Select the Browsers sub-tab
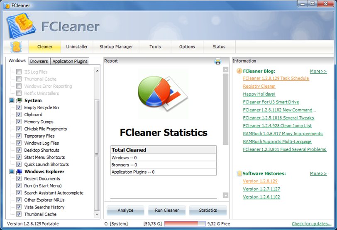337x230 pixels. [39, 61]
